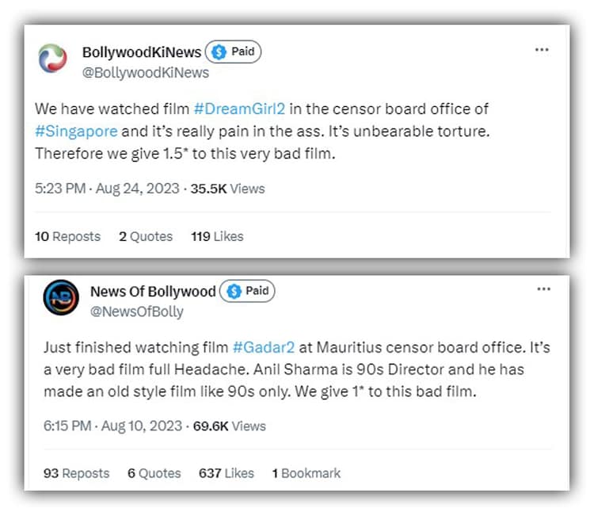This screenshot has height=516, width=594.
Task: Click the @NewsOfBolly handle
Action: point(136,312)
